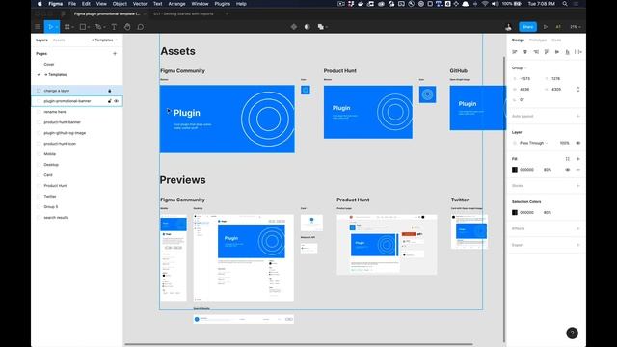Screen dimensions: 617x347
Task: Open Move tool dropdown arrow
Action: (57, 27)
